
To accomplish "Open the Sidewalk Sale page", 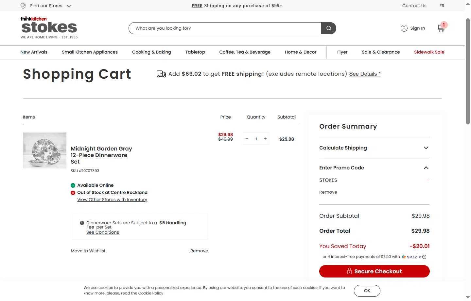I will 429,52.
